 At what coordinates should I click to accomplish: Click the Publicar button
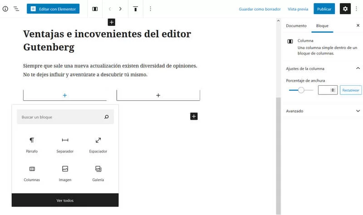pyautogui.click(x=324, y=9)
